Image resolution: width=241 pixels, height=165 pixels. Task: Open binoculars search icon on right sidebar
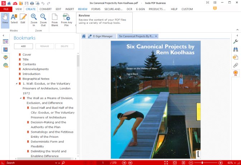[x=236, y=49]
